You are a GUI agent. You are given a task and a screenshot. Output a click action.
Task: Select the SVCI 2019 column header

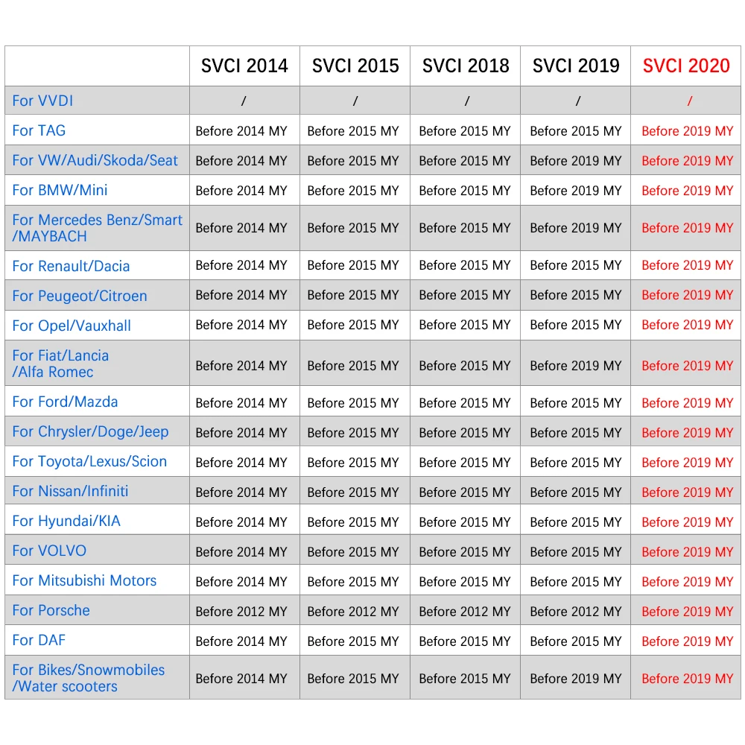[576, 66]
